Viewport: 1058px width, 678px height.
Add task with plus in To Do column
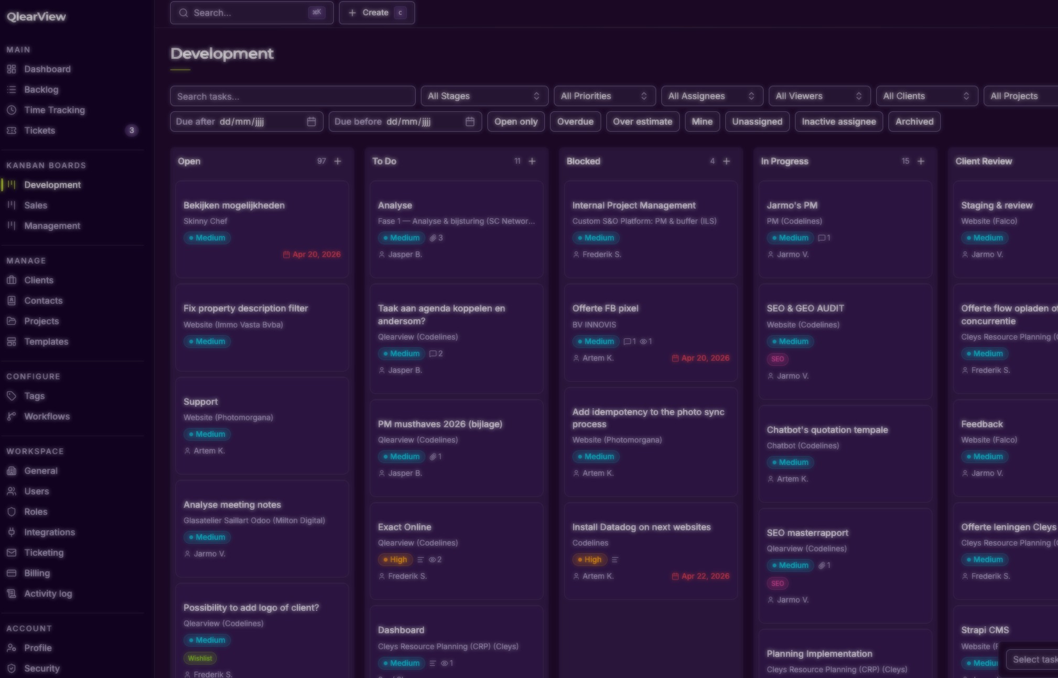point(532,161)
